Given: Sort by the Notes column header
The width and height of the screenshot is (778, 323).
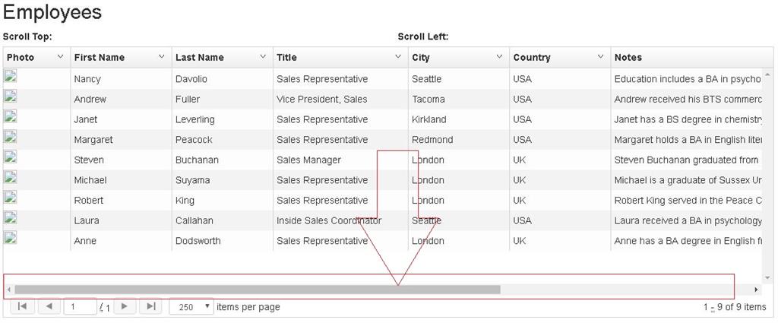Looking at the screenshot, I should pos(628,58).
